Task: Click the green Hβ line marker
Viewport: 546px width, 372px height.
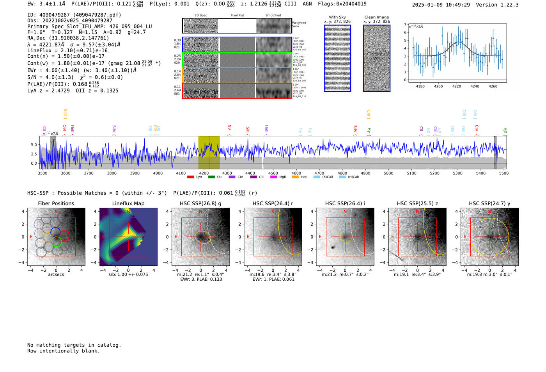Action: (x=505, y=132)
